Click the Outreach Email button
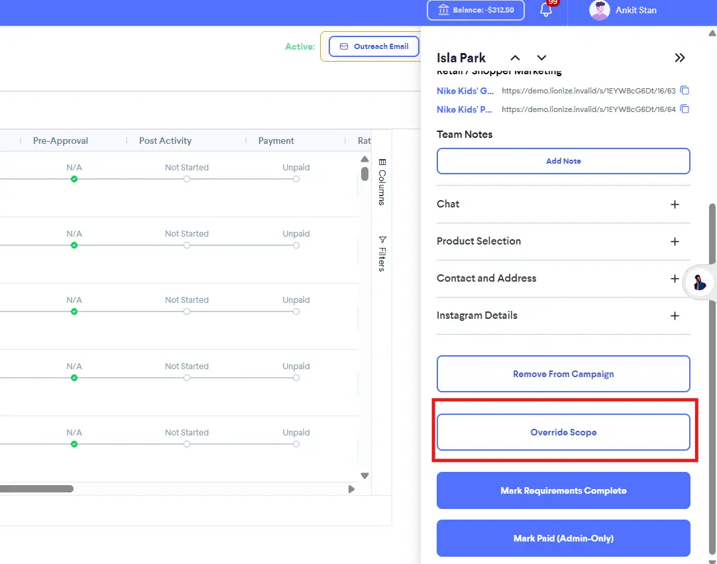717x564 pixels. (374, 46)
